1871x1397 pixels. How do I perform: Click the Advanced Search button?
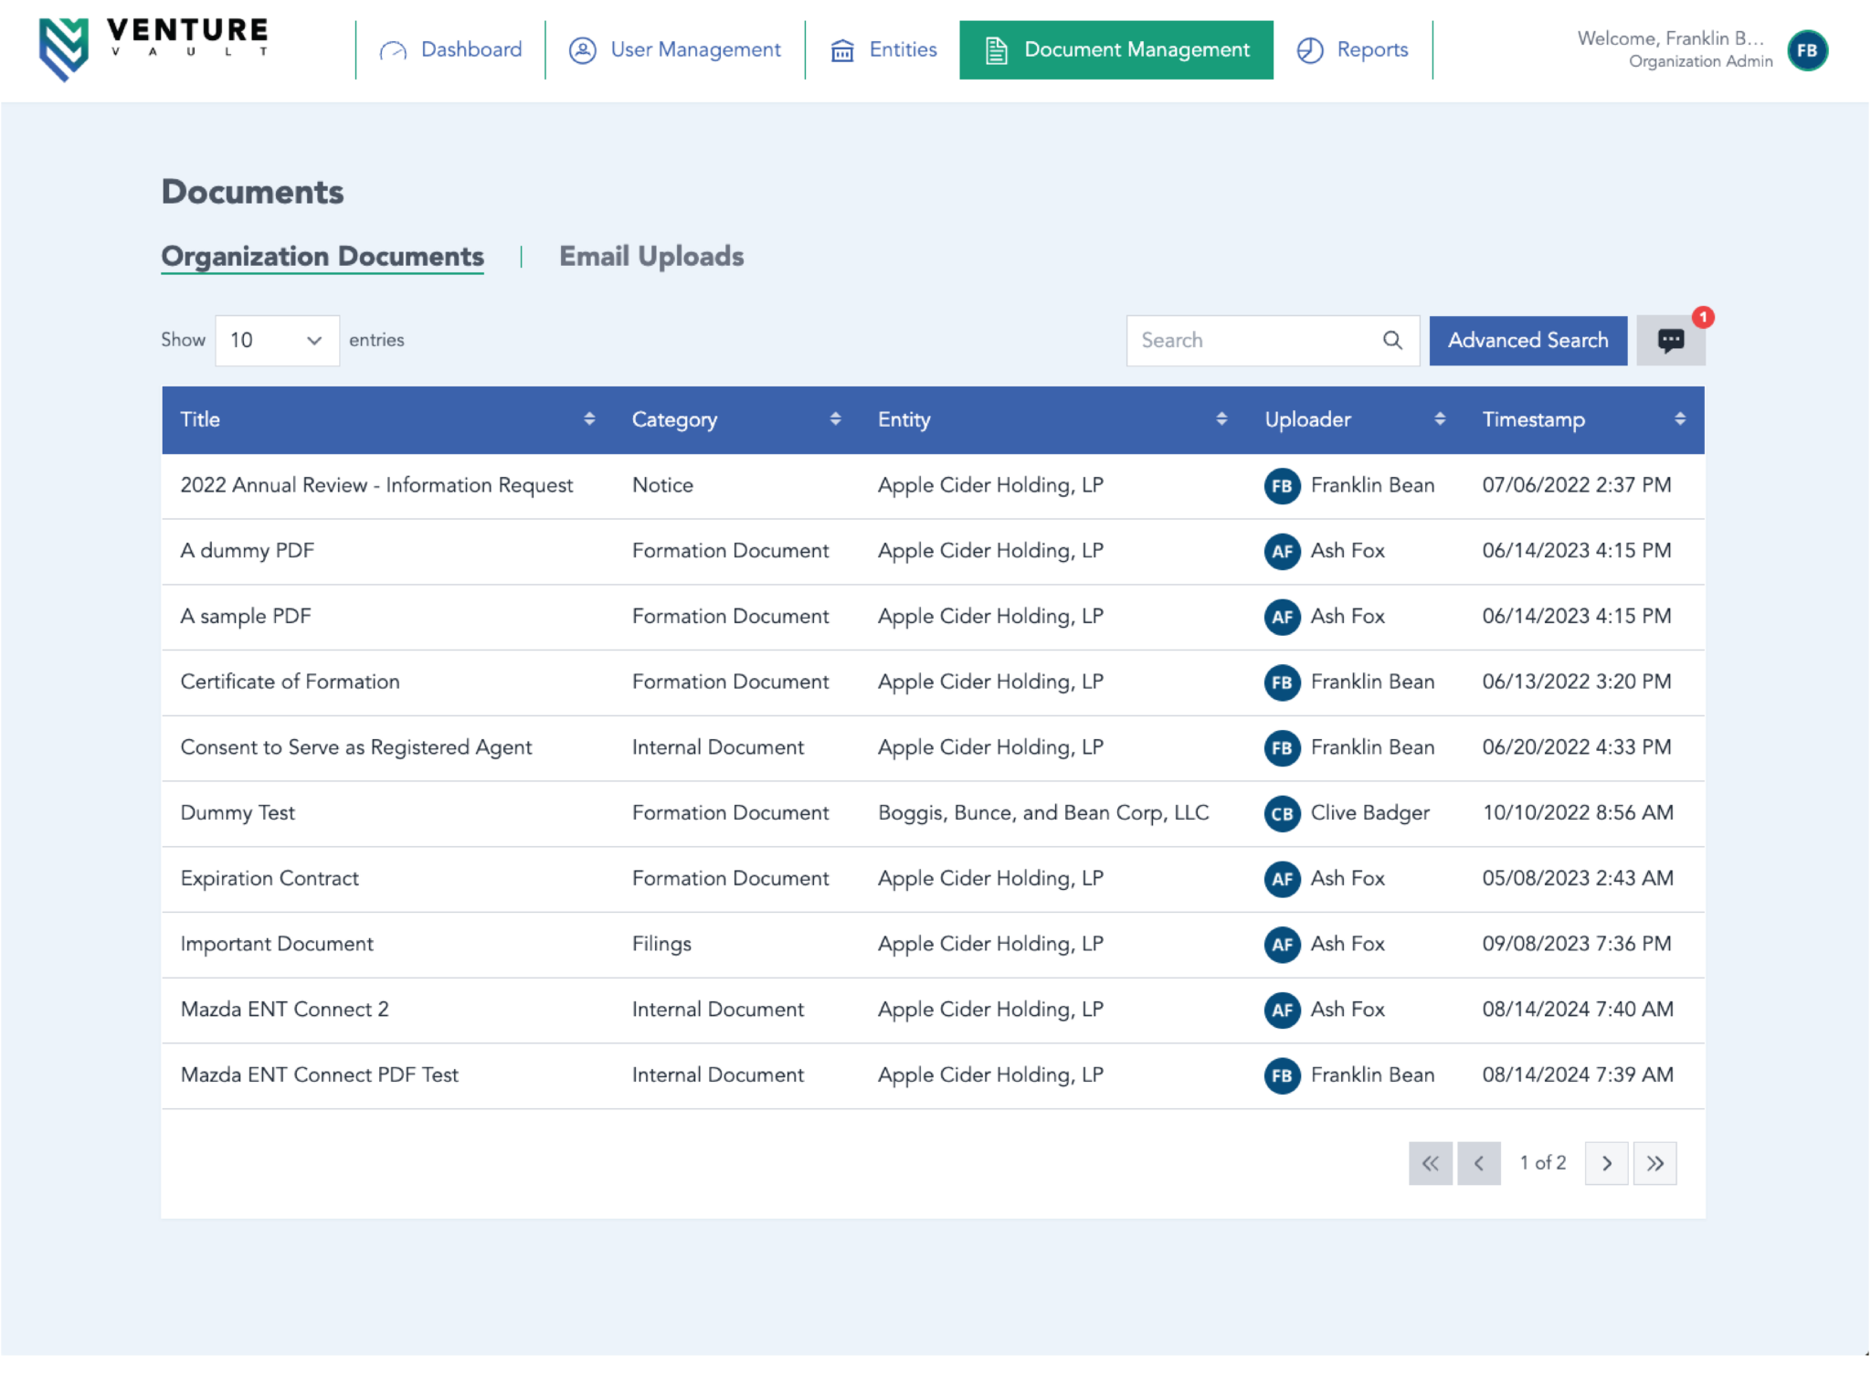pyautogui.click(x=1527, y=341)
